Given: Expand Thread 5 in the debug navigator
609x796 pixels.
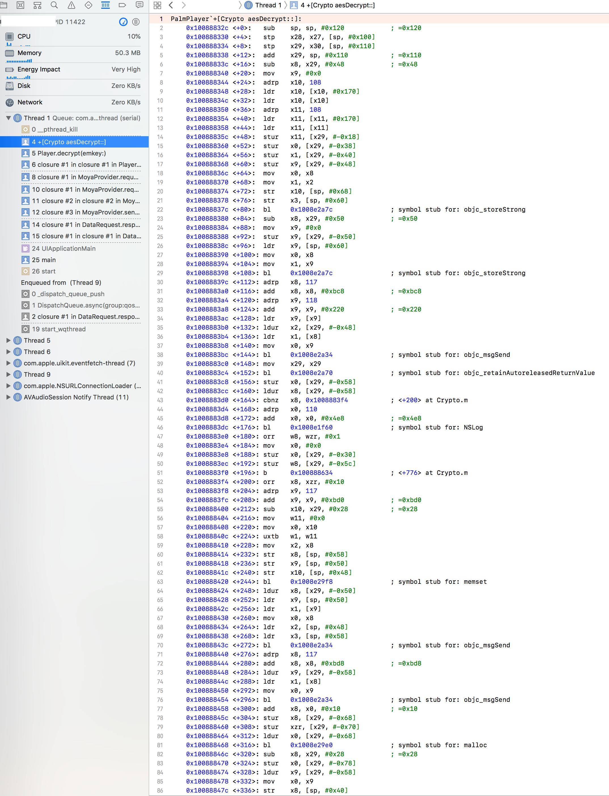Looking at the screenshot, I should [x=8, y=340].
